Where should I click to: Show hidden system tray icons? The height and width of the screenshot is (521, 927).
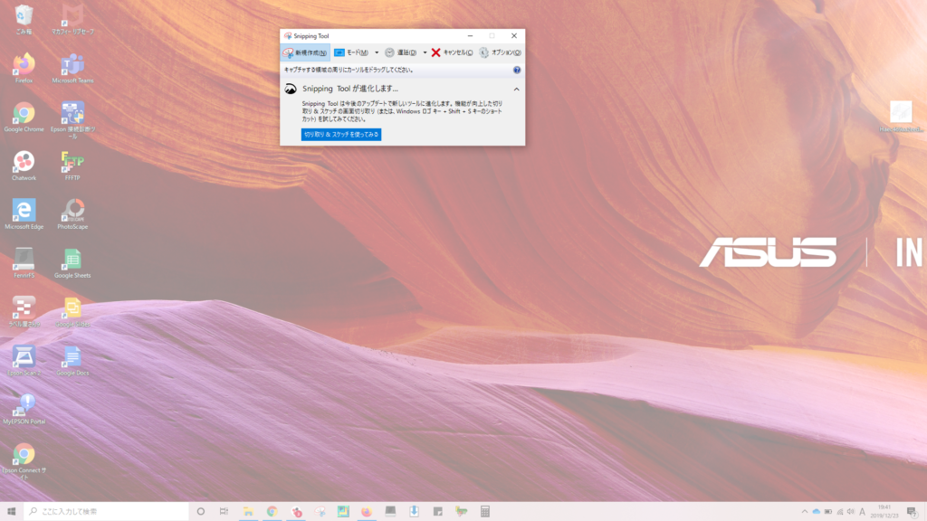803,511
